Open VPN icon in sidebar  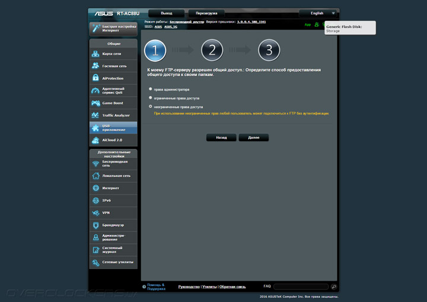pos(95,212)
